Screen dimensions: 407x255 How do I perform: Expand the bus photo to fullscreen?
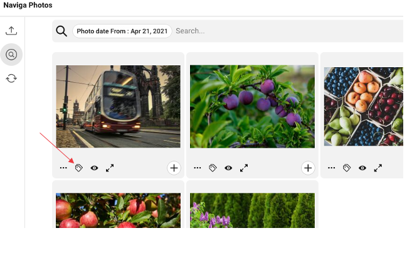[x=110, y=168]
